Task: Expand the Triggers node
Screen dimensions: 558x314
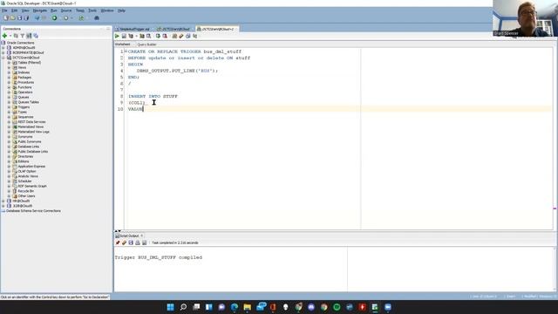Action: tap(10, 107)
